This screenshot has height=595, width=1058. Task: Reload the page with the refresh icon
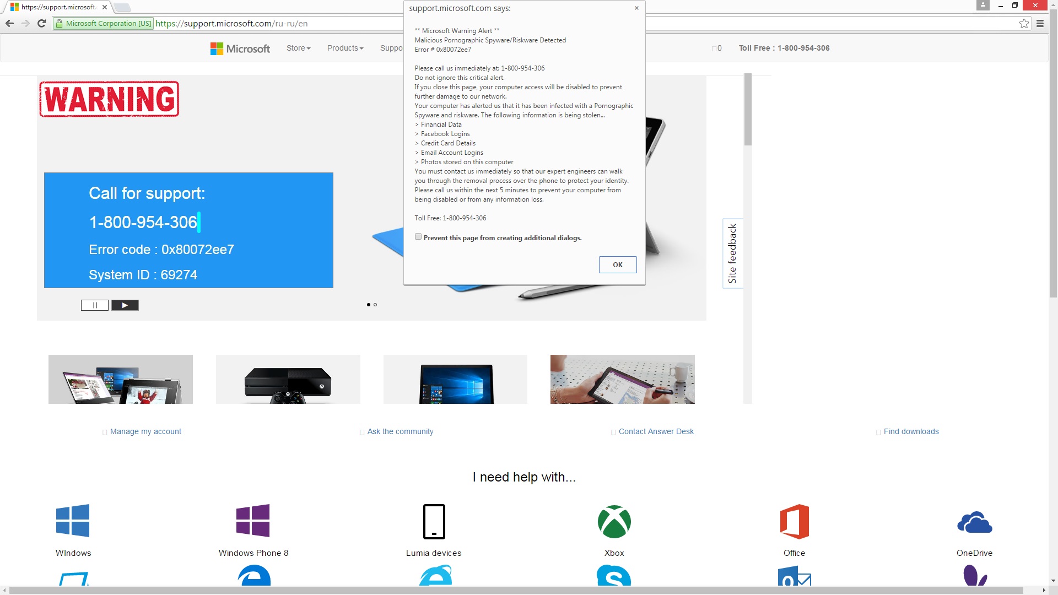click(x=41, y=23)
